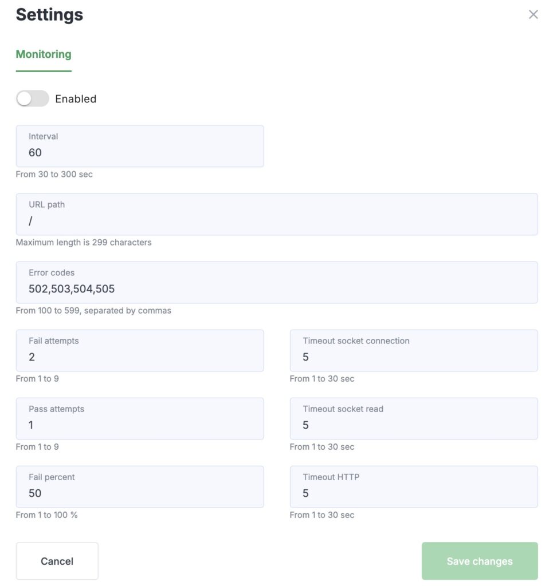This screenshot has width=557, height=586.
Task: Click the Settings dialog title
Action: pyautogui.click(x=49, y=15)
